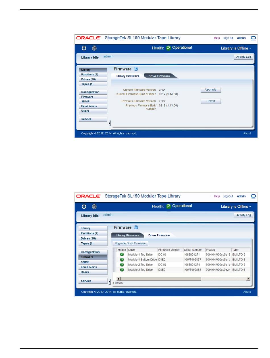Click the Oracle ring icon in the lower screenshot
Viewport: 270px width, 358px height.
[x=253, y=196]
